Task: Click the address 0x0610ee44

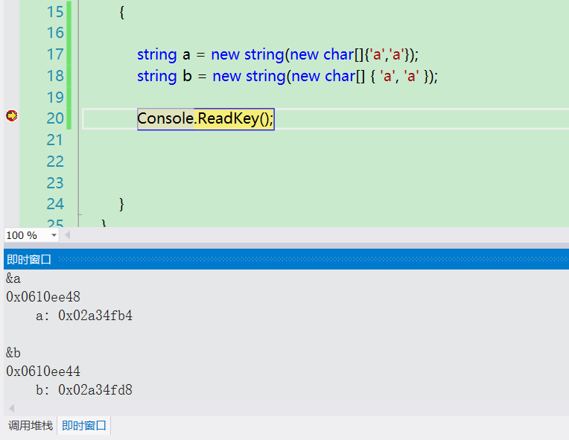Action: (43, 371)
